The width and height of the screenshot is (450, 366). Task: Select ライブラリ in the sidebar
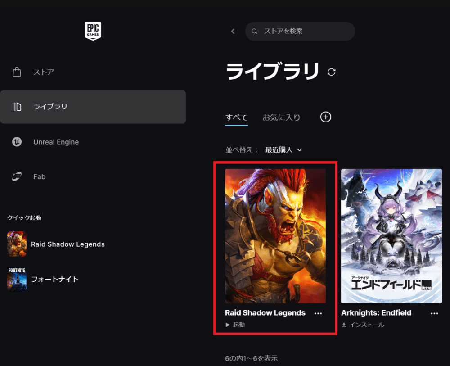[x=93, y=107]
